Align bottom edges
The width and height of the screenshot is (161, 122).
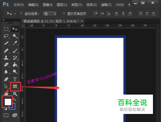pyautogui.click(x=109, y=14)
